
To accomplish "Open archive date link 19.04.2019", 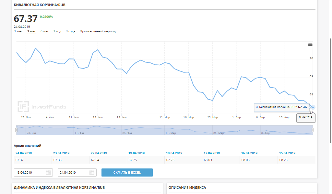I will (136, 153).
